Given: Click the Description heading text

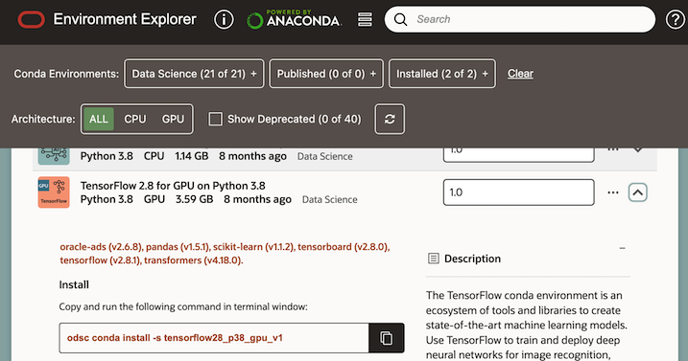Looking at the screenshot, I should (472, 259).
